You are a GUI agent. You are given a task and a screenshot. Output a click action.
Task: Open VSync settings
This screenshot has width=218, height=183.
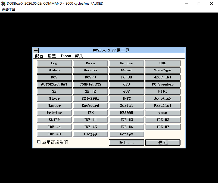(127, 70)
